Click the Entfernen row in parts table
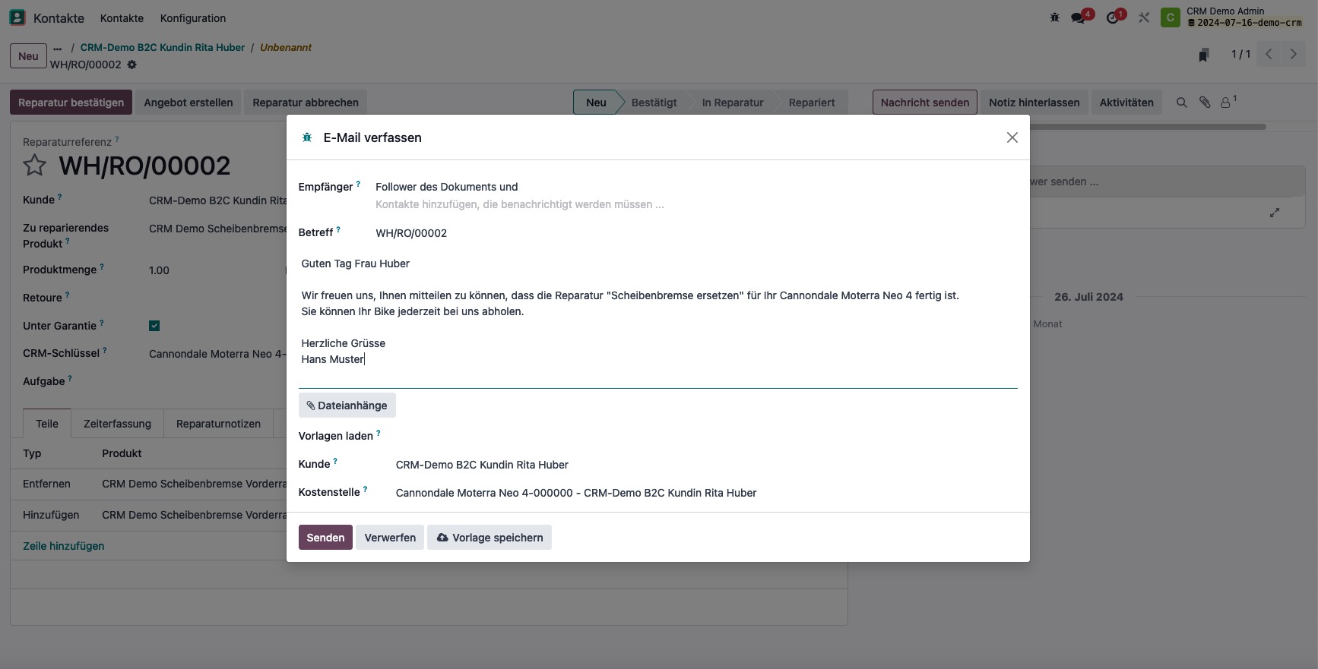The image size is (1318, 669). pos(149,484)
